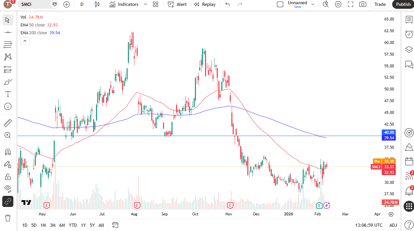The height and width of the screenshot is (231, 414).
Task: Select the YTD time range
Action: (73, 225)
